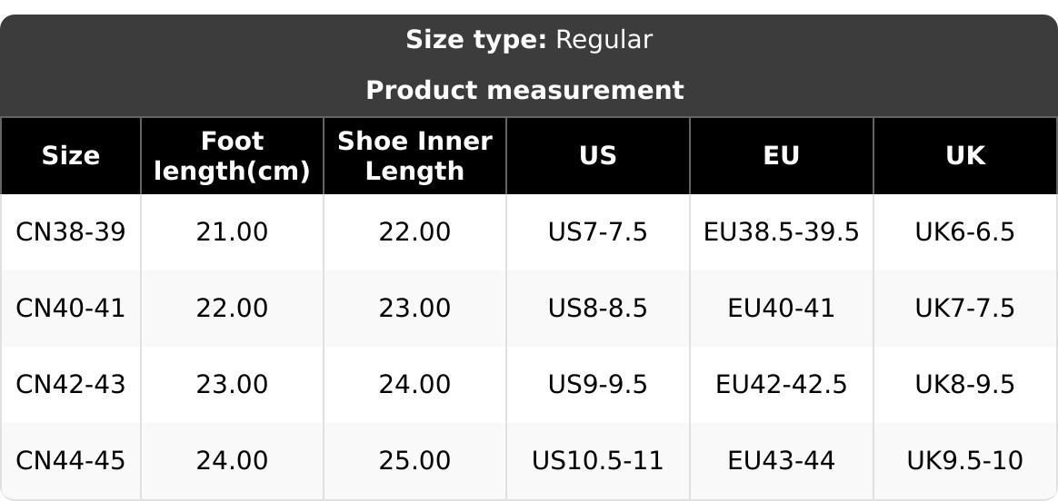The image size is (1058, 501).
Task: Select the US10.5-11 cell
Action: [597, 461]
